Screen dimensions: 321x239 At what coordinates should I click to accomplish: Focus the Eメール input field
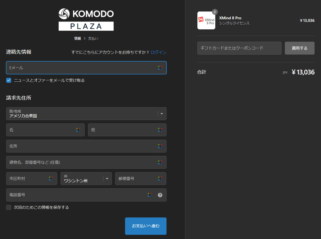[86, 68]
